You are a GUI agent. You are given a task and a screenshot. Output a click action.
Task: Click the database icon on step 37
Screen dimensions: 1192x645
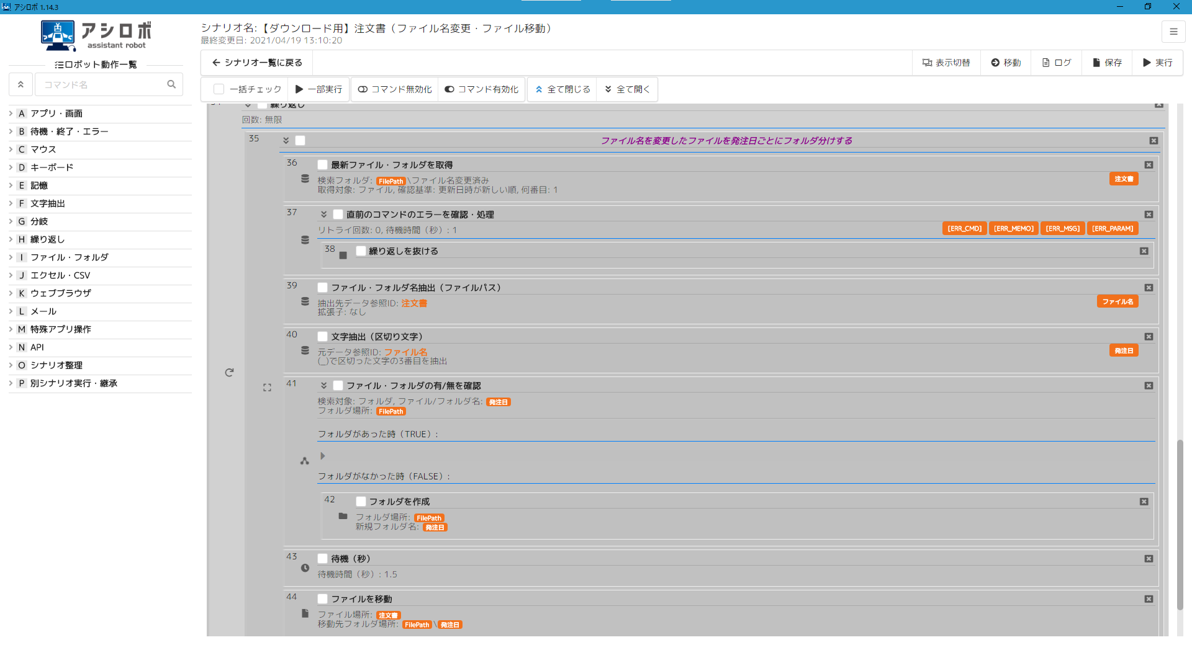pyautogui.click(x=305, y=240)
